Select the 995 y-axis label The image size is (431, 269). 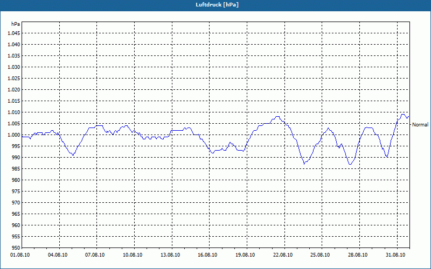(16, 146)
